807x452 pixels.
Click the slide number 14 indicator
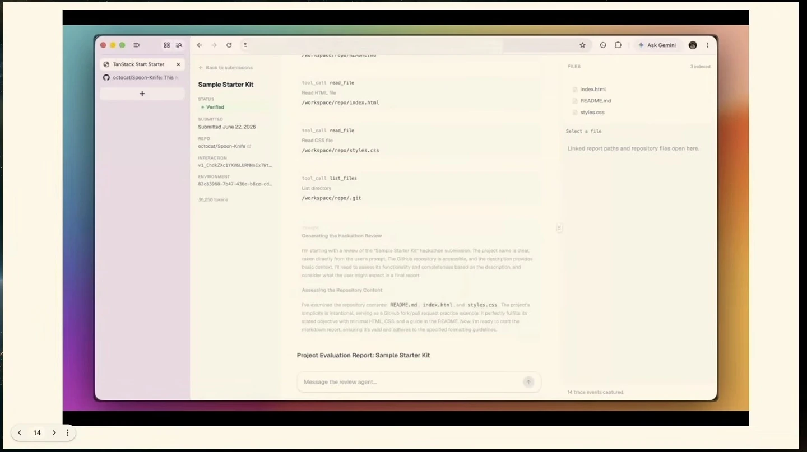pos(37,433)
